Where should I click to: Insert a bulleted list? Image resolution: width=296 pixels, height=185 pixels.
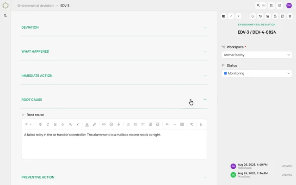tap(136, 124)
